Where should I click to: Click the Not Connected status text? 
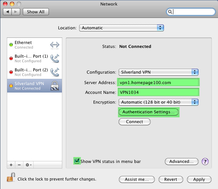(135, 47)
